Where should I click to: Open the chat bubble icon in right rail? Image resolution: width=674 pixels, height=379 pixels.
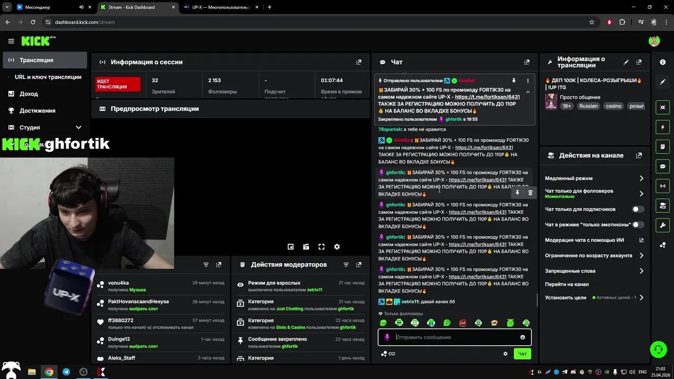point(662,166)
